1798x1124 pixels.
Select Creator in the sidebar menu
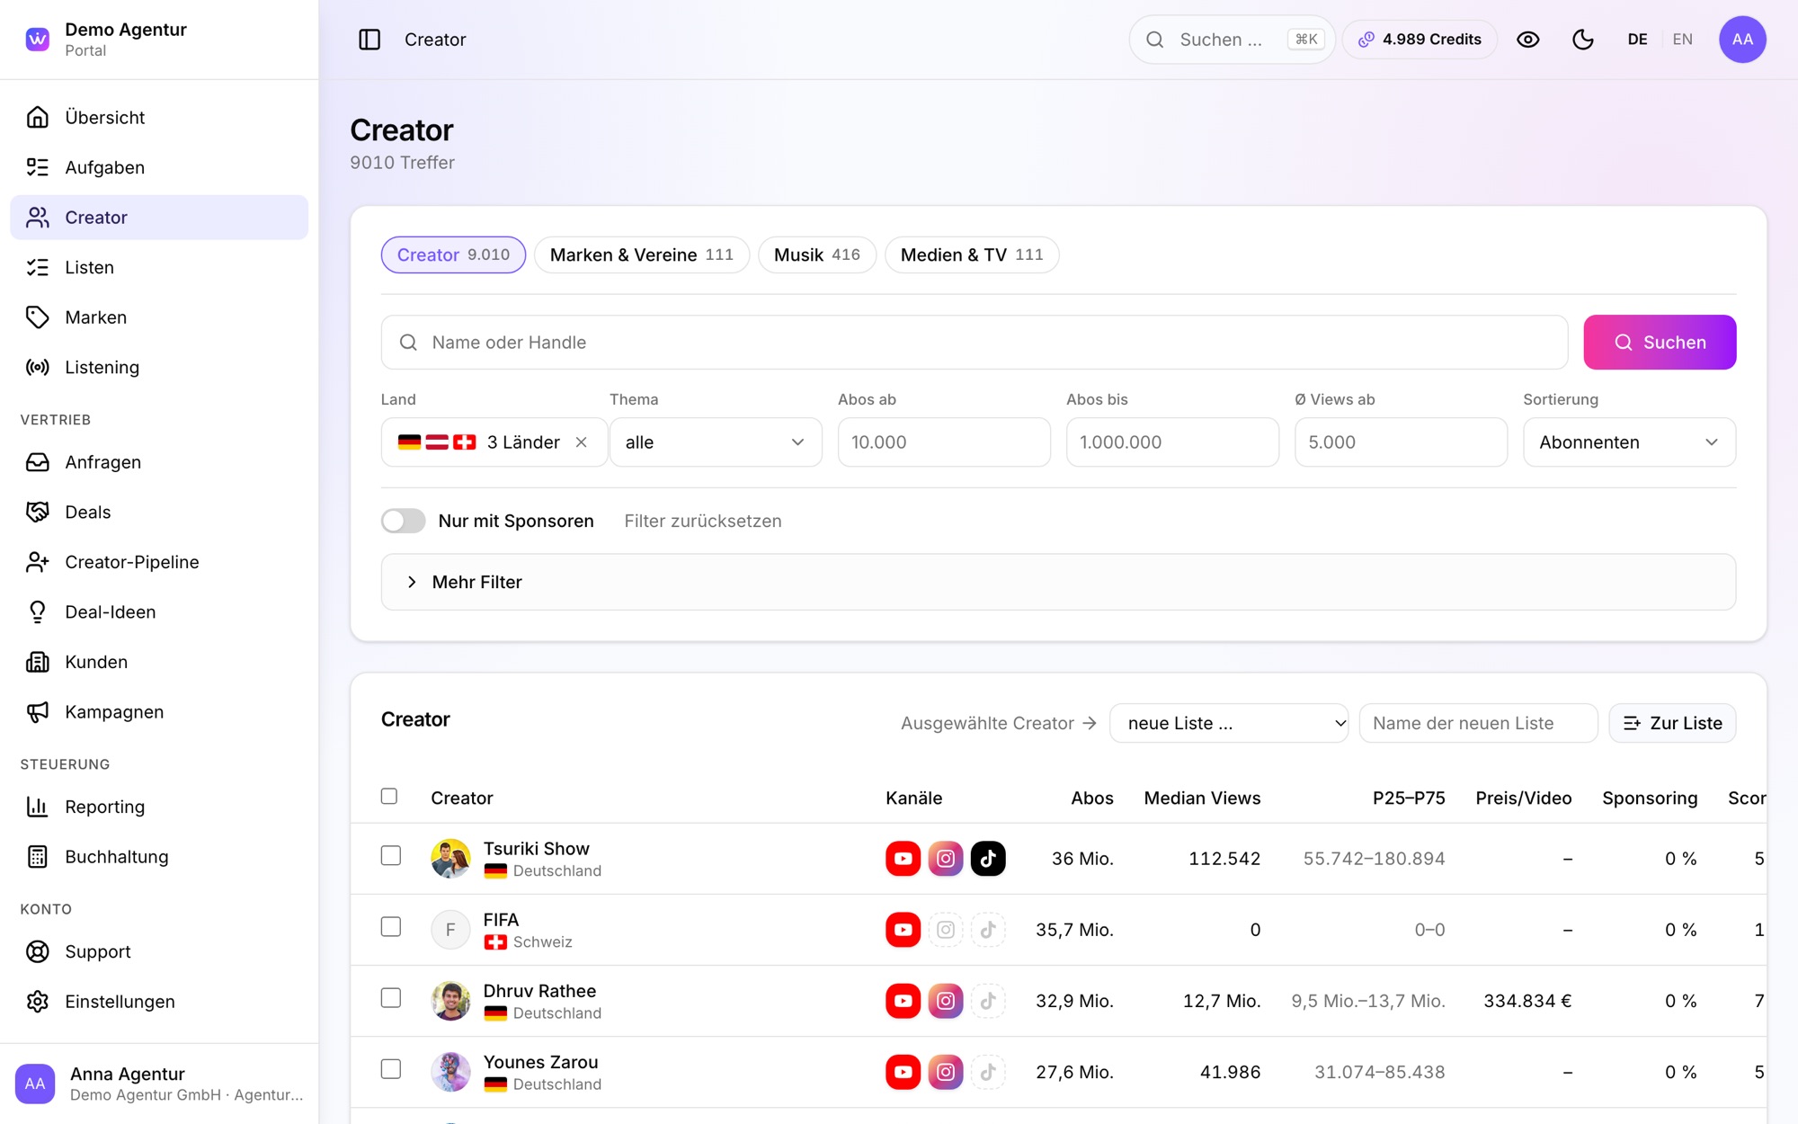159,218
